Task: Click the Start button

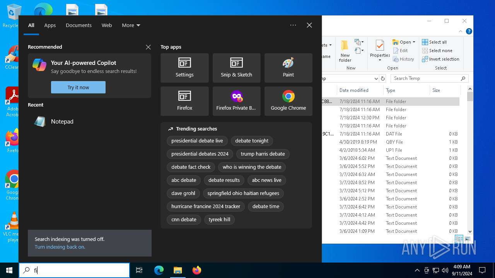Action: 9,270
